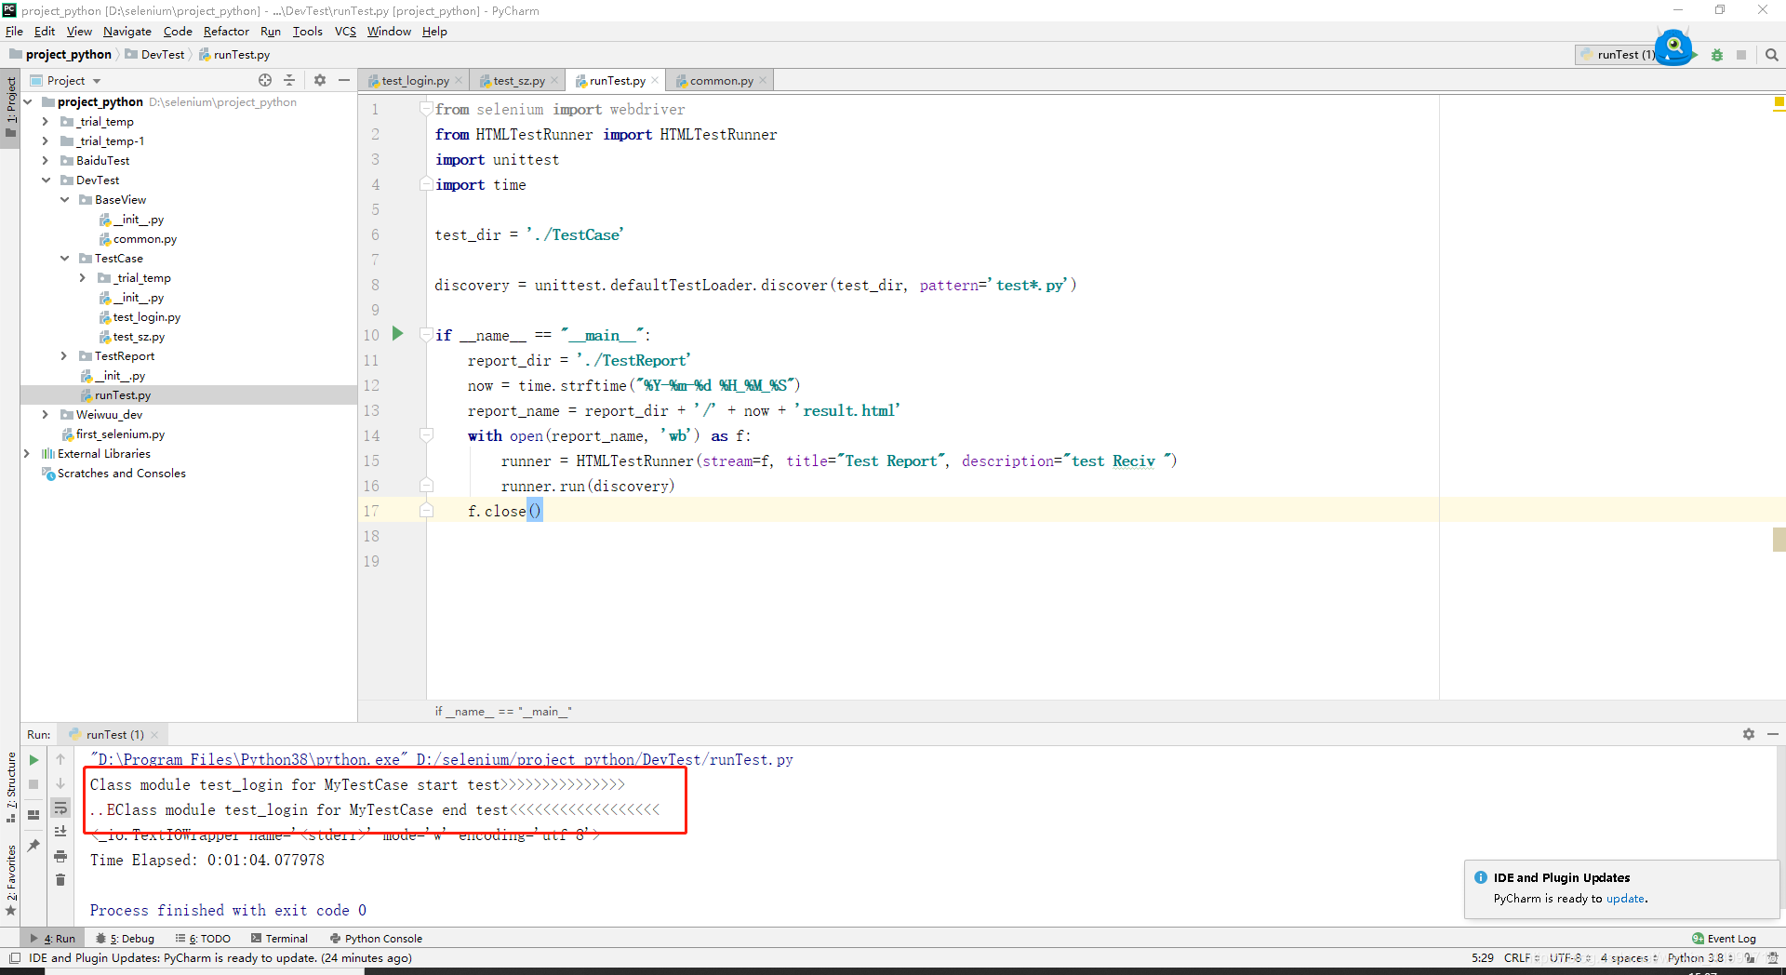The image size is (1786, 975).
Task: Click the yellow warning marker on the error stripe
Action: [x=1779, y=101]
